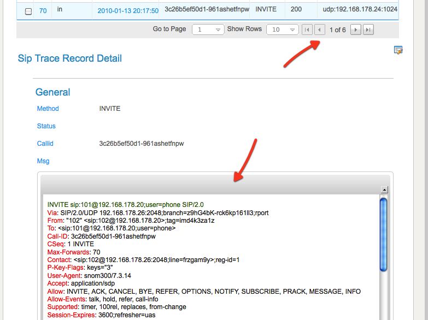Click the Method field label

[x=48, y=109]
